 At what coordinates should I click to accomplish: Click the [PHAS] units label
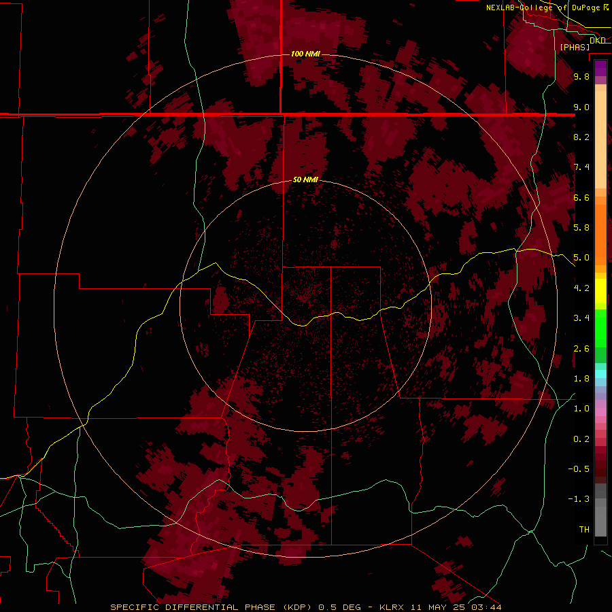point(575,47)
